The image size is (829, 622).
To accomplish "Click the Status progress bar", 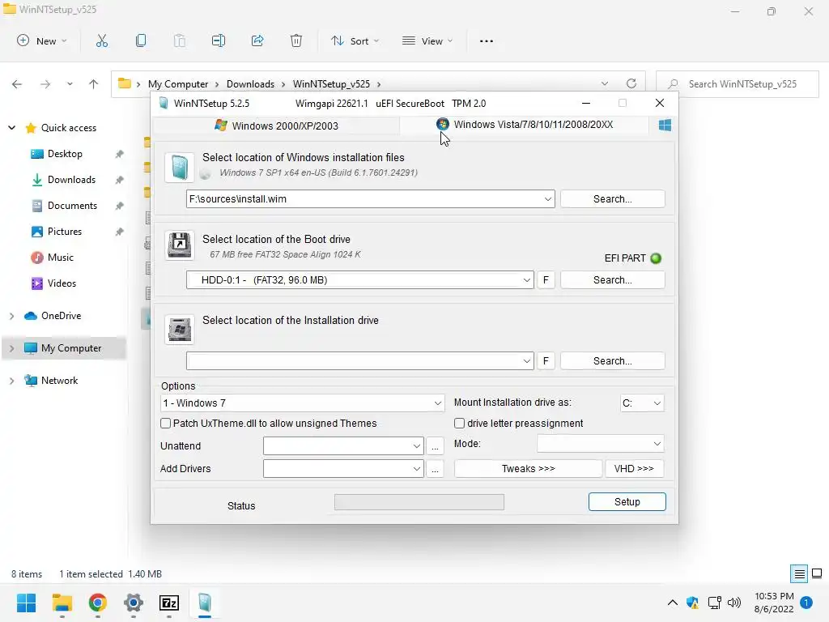I will tap(419, 502).
